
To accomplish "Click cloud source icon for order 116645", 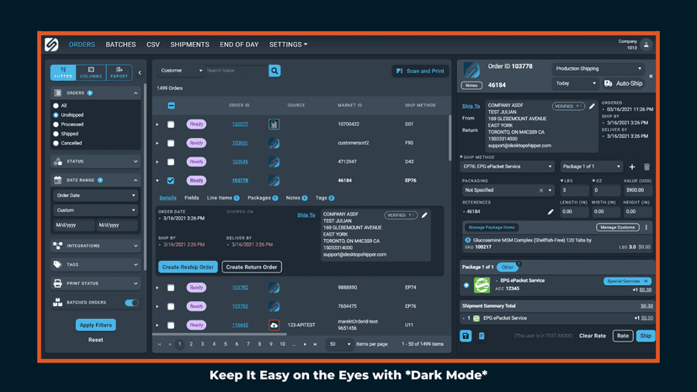I will pos(274,325).
